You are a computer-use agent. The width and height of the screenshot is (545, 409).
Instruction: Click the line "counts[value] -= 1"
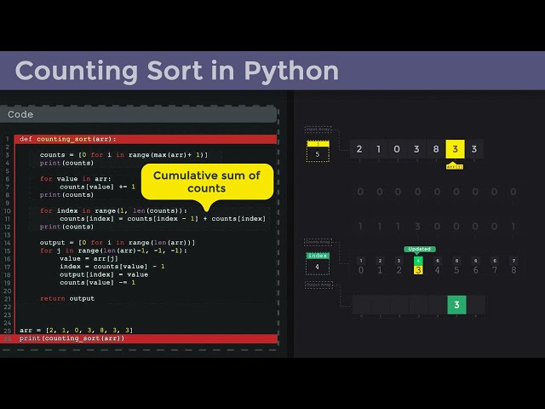click(x=97, y=282)
